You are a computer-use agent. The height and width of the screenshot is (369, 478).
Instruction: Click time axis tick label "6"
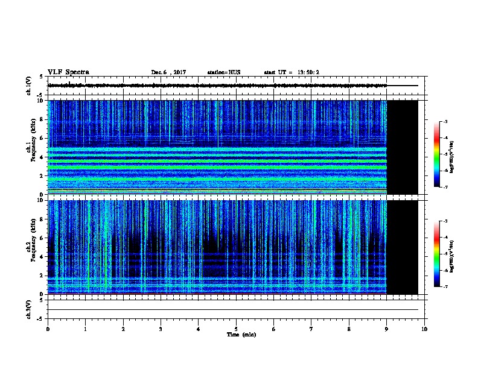click(273, 329)
